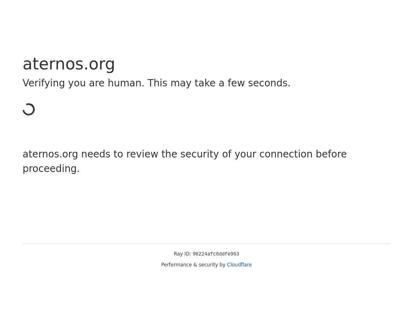Click the loading spinner icon
Image resolution: width=413 pixels, height=310 pixels.
29,109
